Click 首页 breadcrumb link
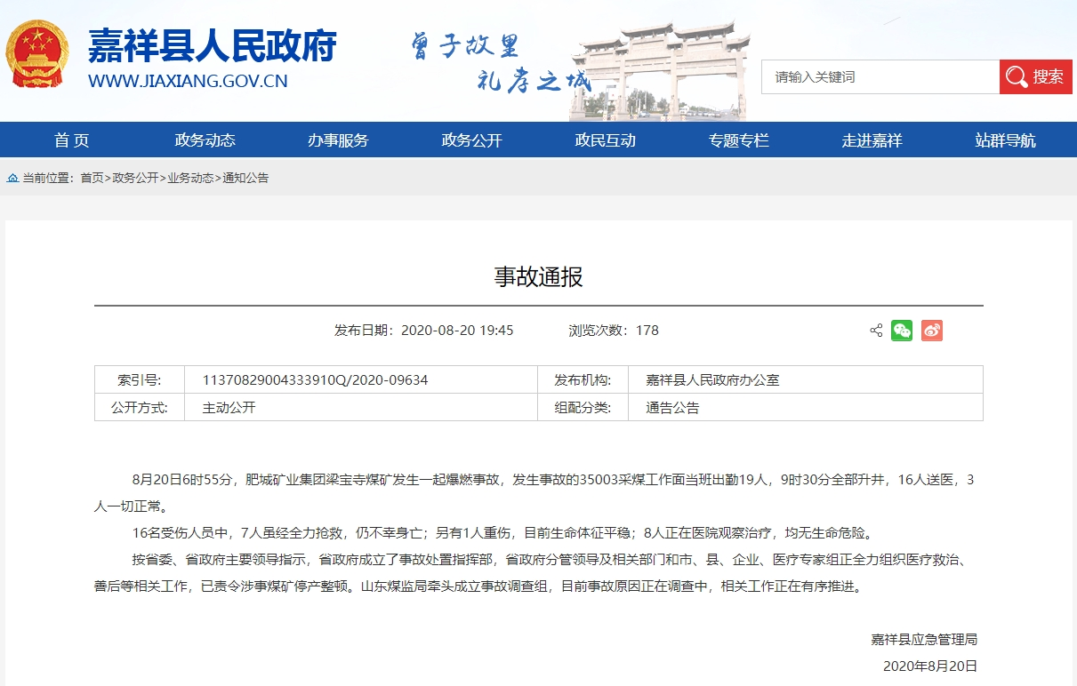Screen dimensions: 1077x686 coord(92,178)
